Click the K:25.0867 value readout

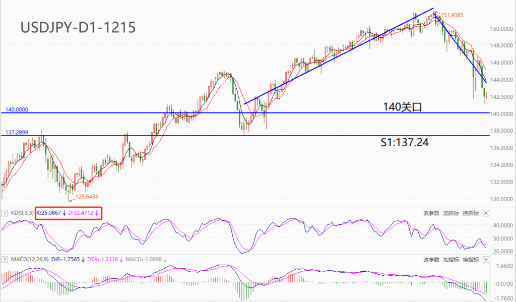point(49,213)
